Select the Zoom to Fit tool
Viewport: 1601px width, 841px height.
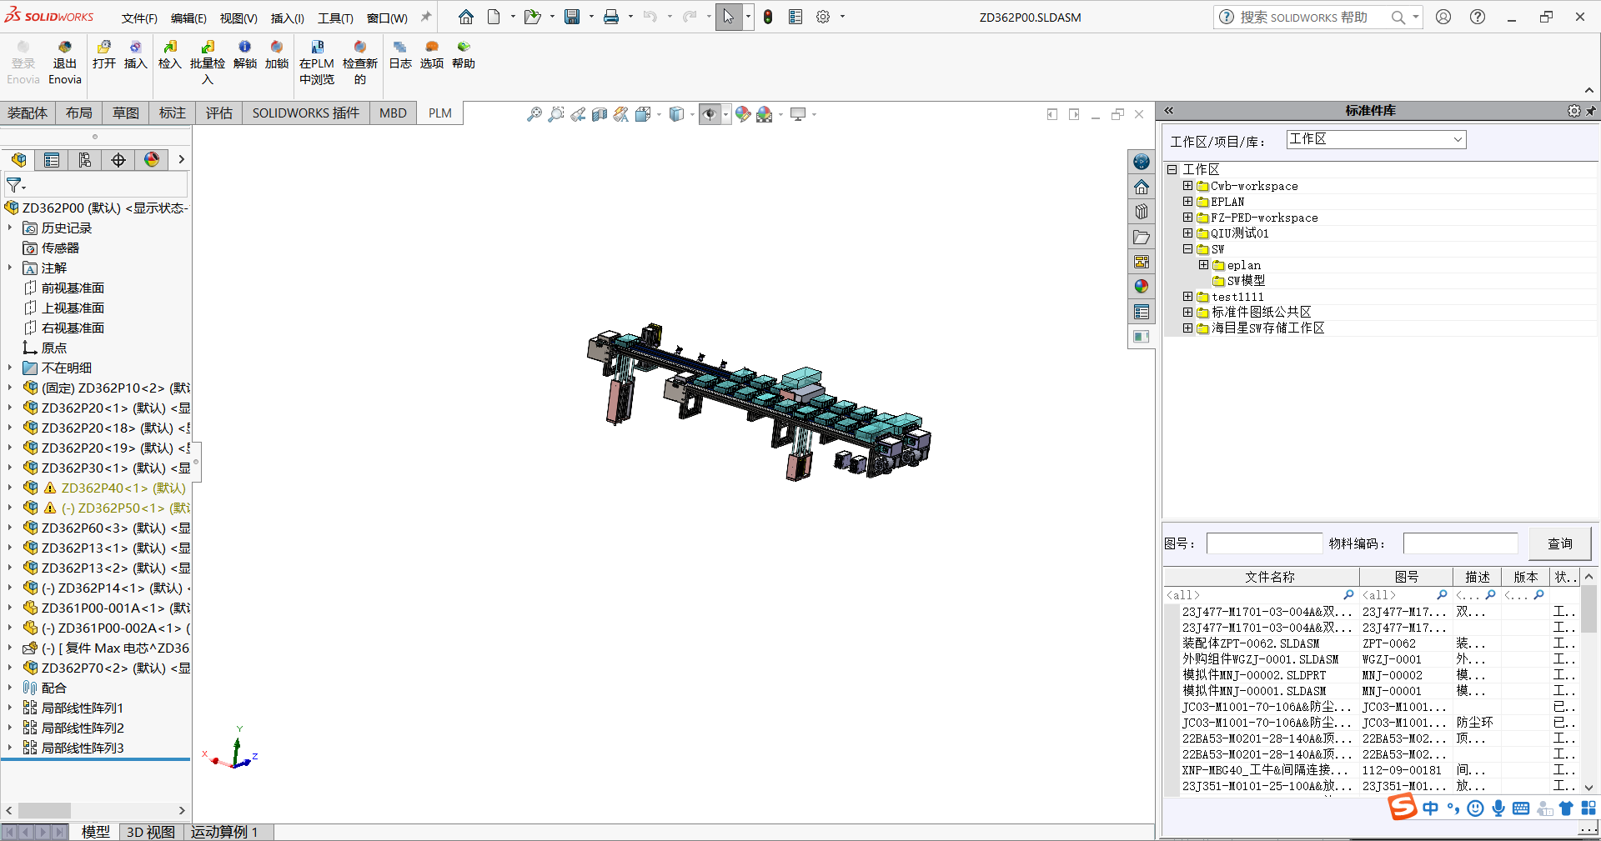click(x=534, y=114)
